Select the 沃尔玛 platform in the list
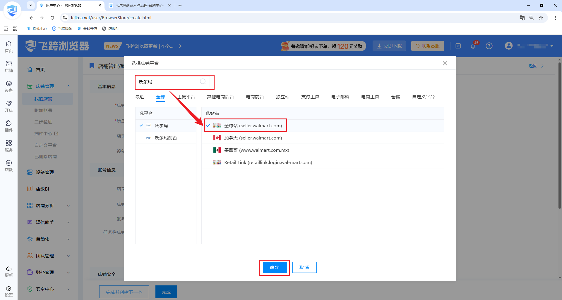Screen dimensions: 562x300 pyautogui.click(x=166, y=125)
